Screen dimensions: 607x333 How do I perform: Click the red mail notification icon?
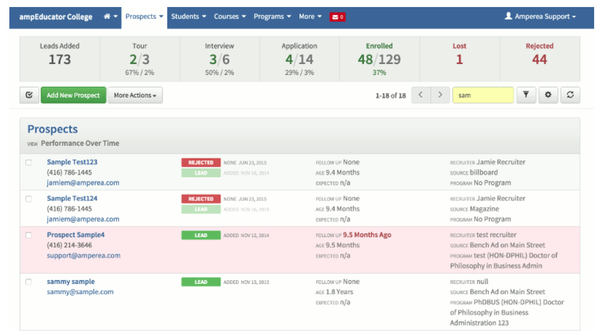(337, 17)
